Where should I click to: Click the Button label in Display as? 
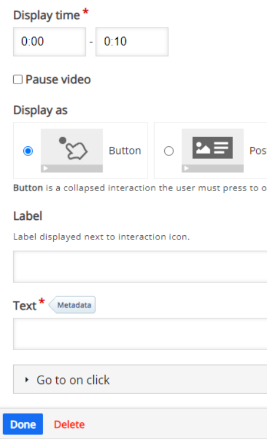point(125,151)
